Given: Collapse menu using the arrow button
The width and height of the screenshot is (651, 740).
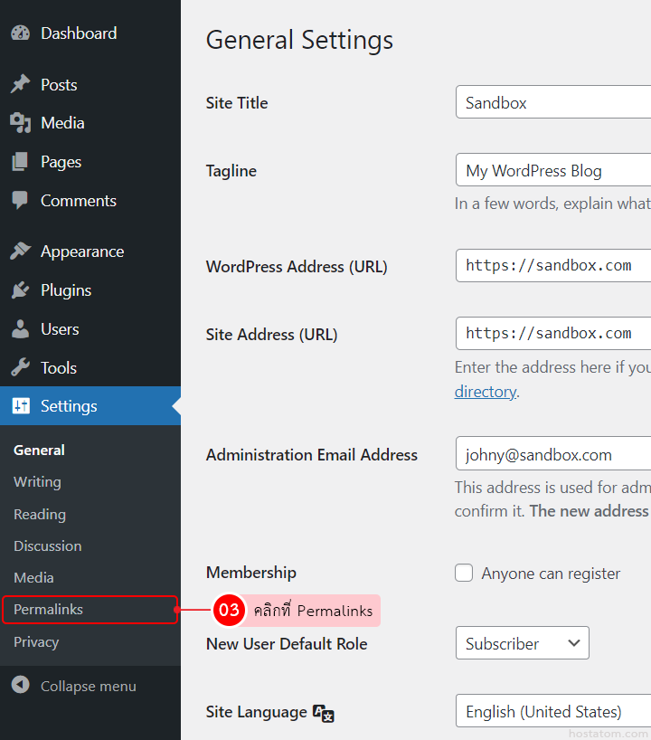Looking at the screenshot, I should click(x=20, y=686).
